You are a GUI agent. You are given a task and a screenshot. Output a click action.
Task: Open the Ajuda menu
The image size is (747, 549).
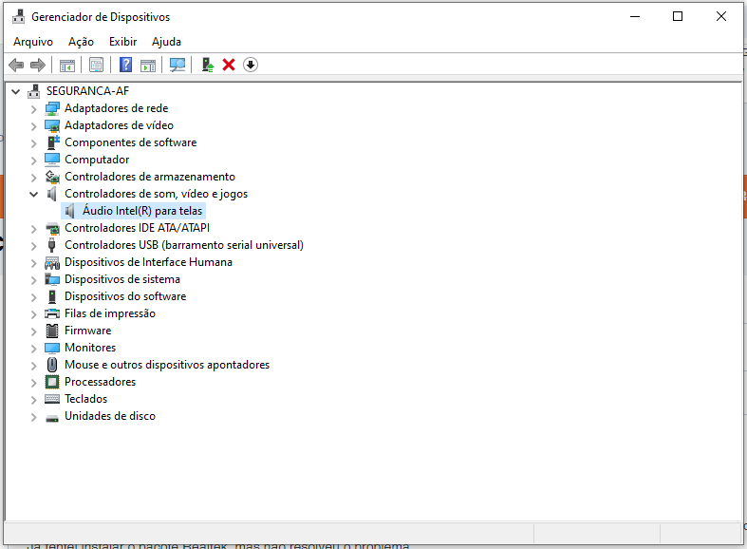point(166,42)
